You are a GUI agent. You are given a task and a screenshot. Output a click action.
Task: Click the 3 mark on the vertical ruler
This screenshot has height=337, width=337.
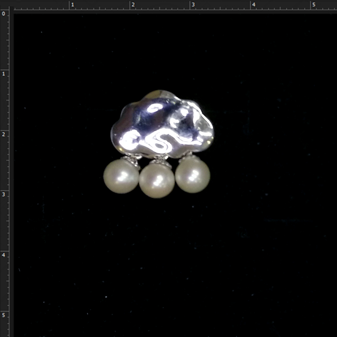click(3, 195)
